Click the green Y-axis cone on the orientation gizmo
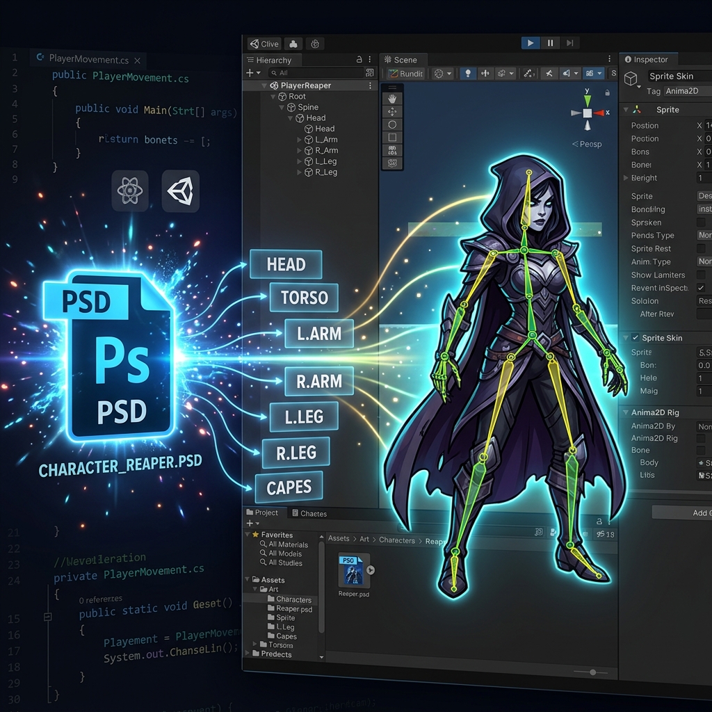 coord(588,100)
